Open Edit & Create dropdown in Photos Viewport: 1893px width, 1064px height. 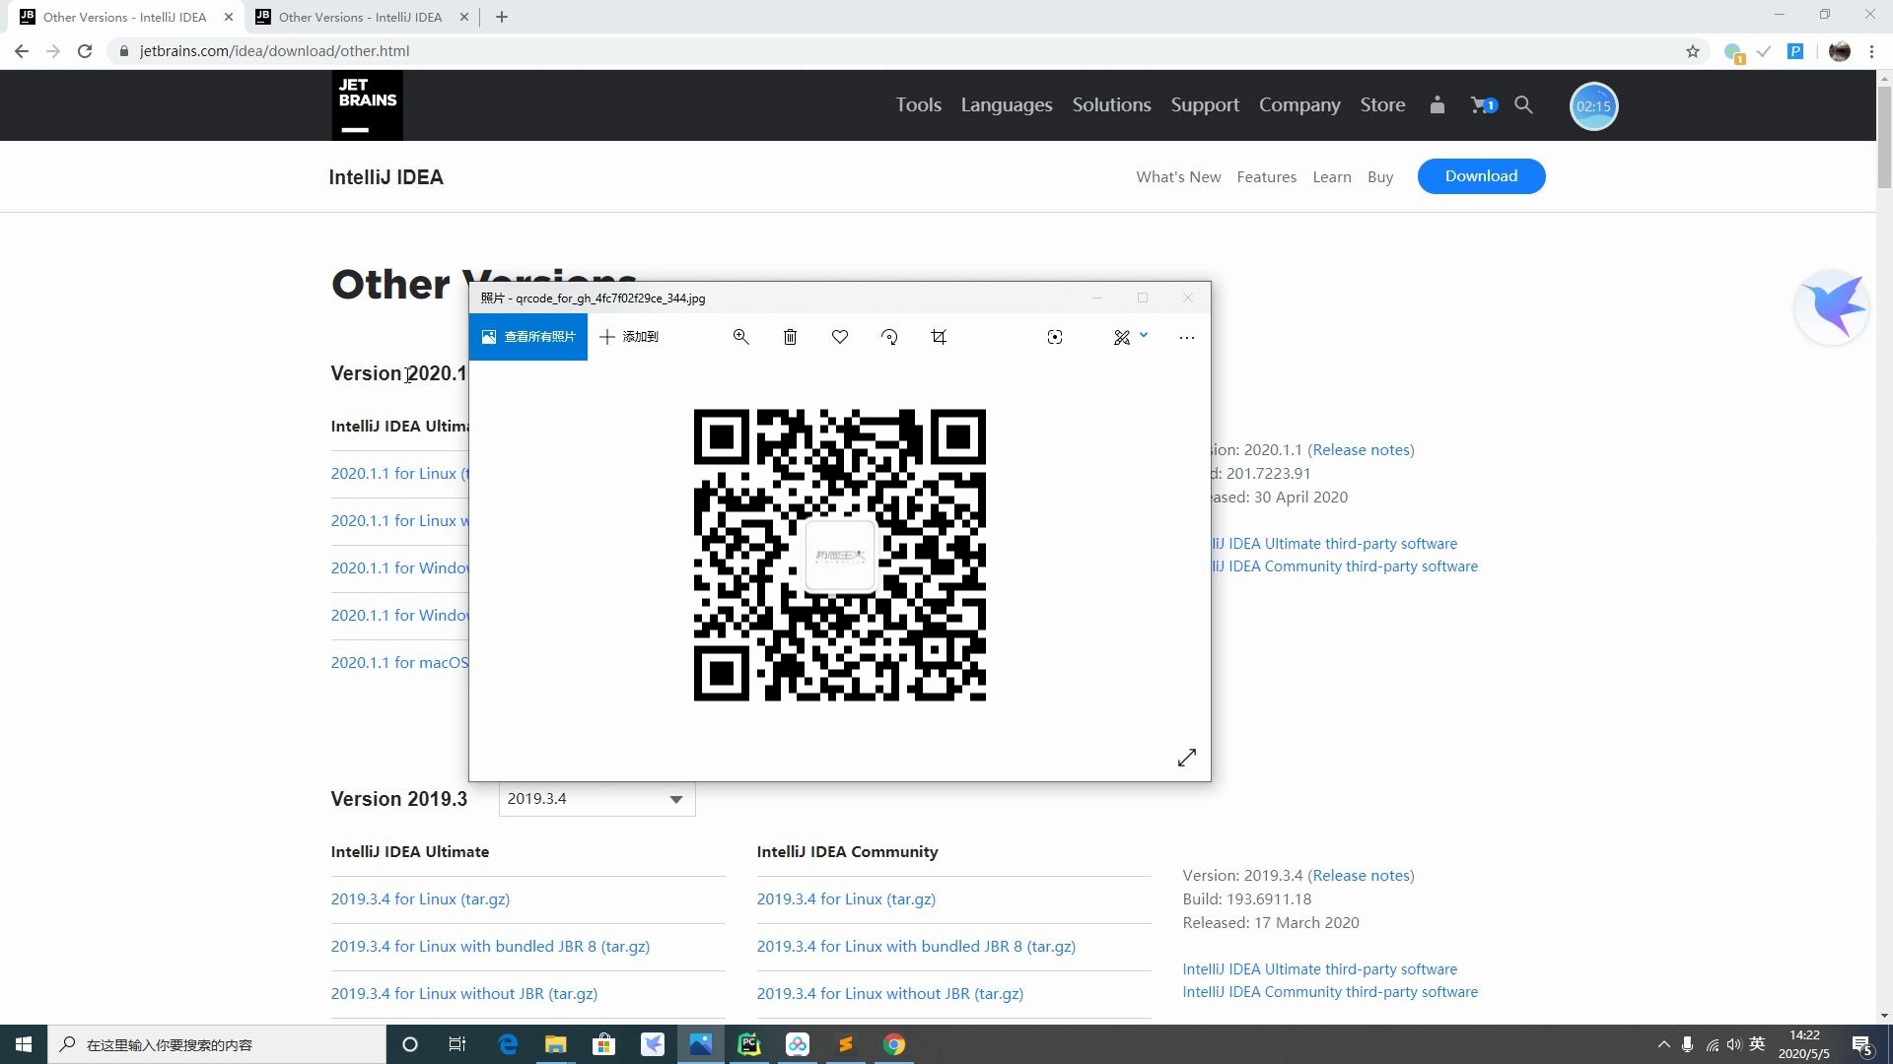[1131, 337]
